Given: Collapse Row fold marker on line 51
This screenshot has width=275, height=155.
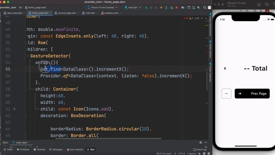Looking at the screenshot, I should point(25,43).
